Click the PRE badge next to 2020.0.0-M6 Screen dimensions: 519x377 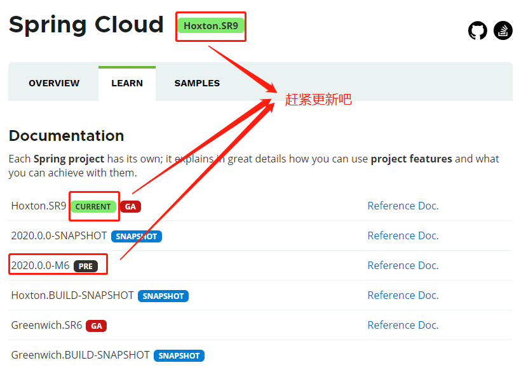[x=86, y=266]
